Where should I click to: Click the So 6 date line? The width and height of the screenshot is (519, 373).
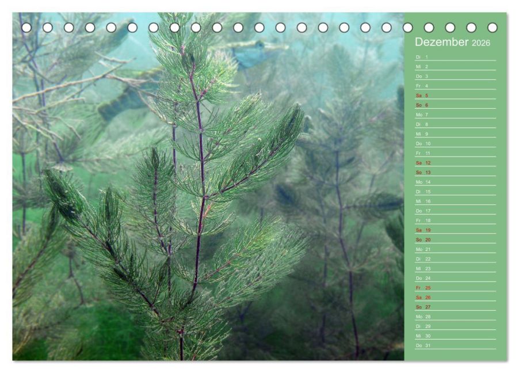tap(456, 105)
